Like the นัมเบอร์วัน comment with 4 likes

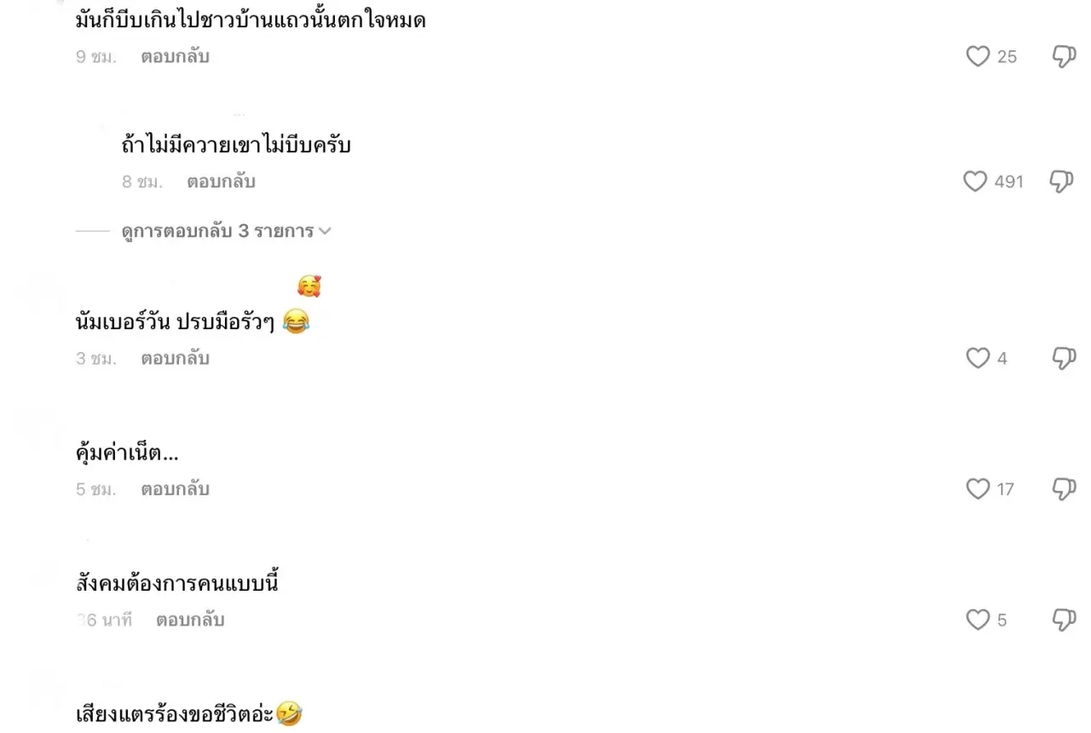coord(977,359)
